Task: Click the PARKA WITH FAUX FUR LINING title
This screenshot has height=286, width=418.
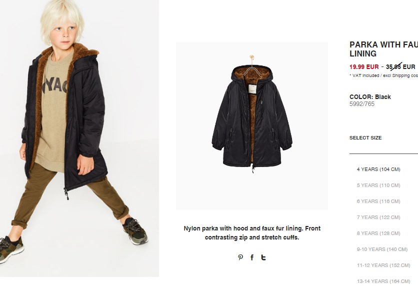Action: (x=383, y=49)
